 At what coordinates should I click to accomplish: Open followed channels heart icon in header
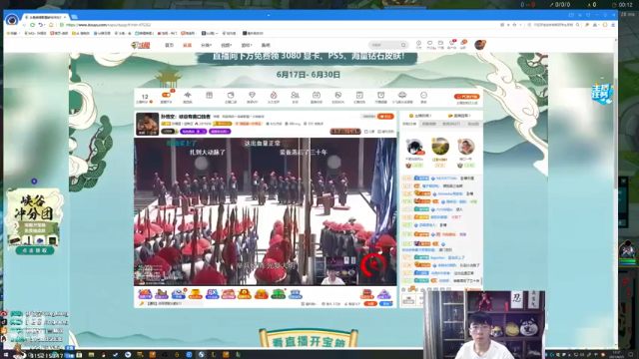[429, 44]
